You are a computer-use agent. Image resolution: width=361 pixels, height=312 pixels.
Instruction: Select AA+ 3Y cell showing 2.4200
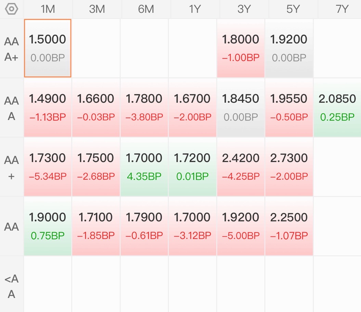[241, 167]
